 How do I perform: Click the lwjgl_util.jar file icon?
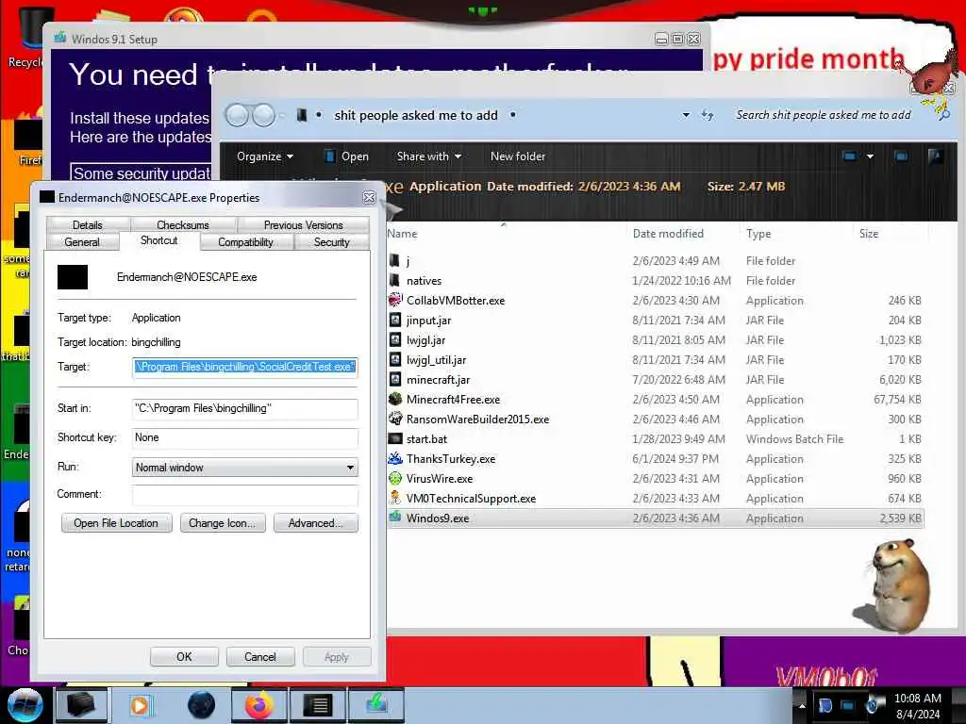(x=395, y=359)
